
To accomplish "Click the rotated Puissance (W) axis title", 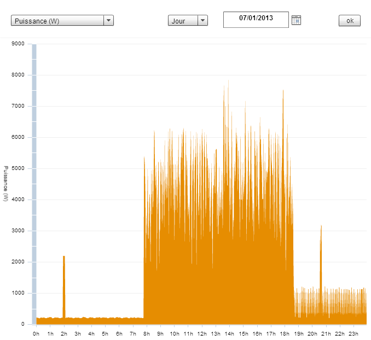I will tap(5, 184).
